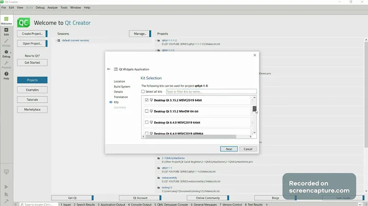Switch to Design mode in sidebar

pyautogui.click(x=6, y=43)
